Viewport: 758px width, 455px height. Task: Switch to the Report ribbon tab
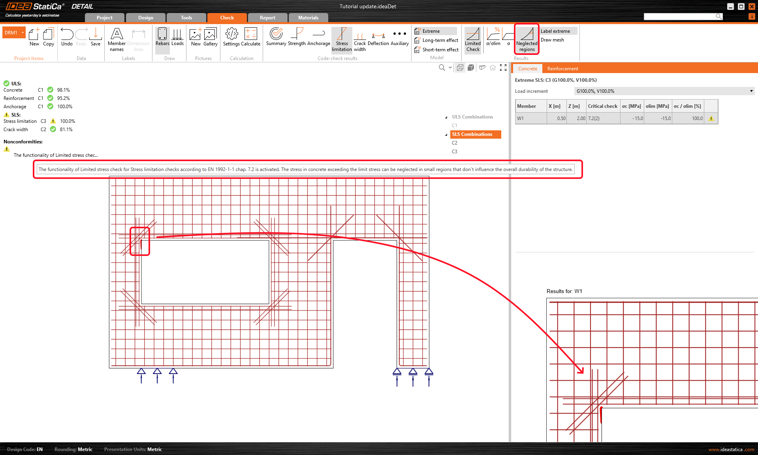(267, 18)
